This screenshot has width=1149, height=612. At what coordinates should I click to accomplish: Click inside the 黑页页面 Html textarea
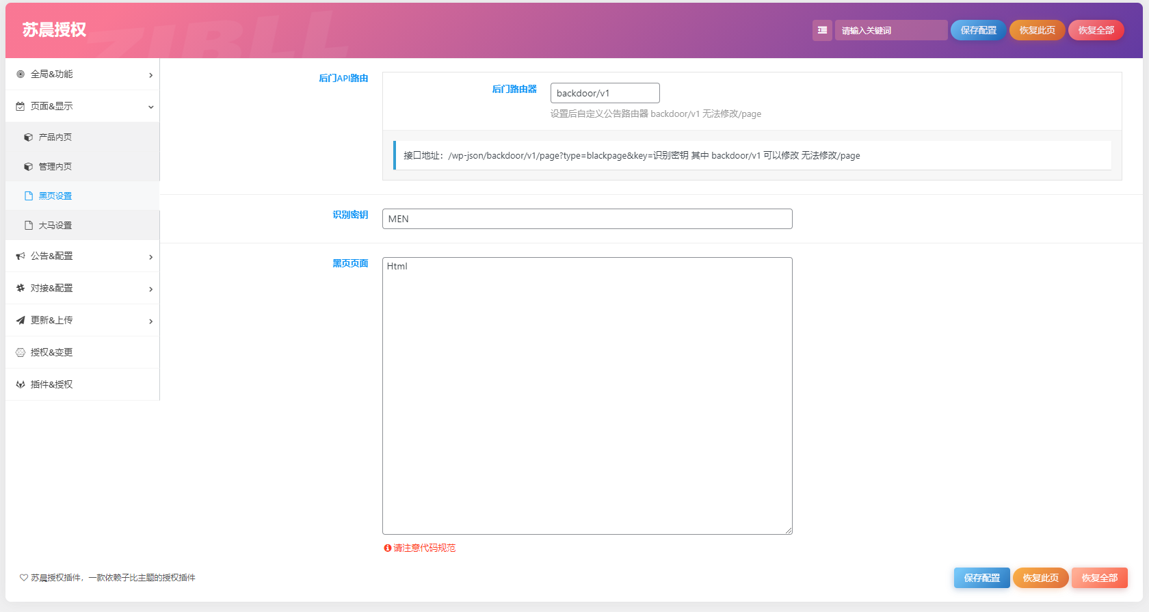(587, 396)
